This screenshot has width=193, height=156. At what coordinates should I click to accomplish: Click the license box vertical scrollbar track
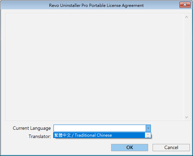point(186,67)
